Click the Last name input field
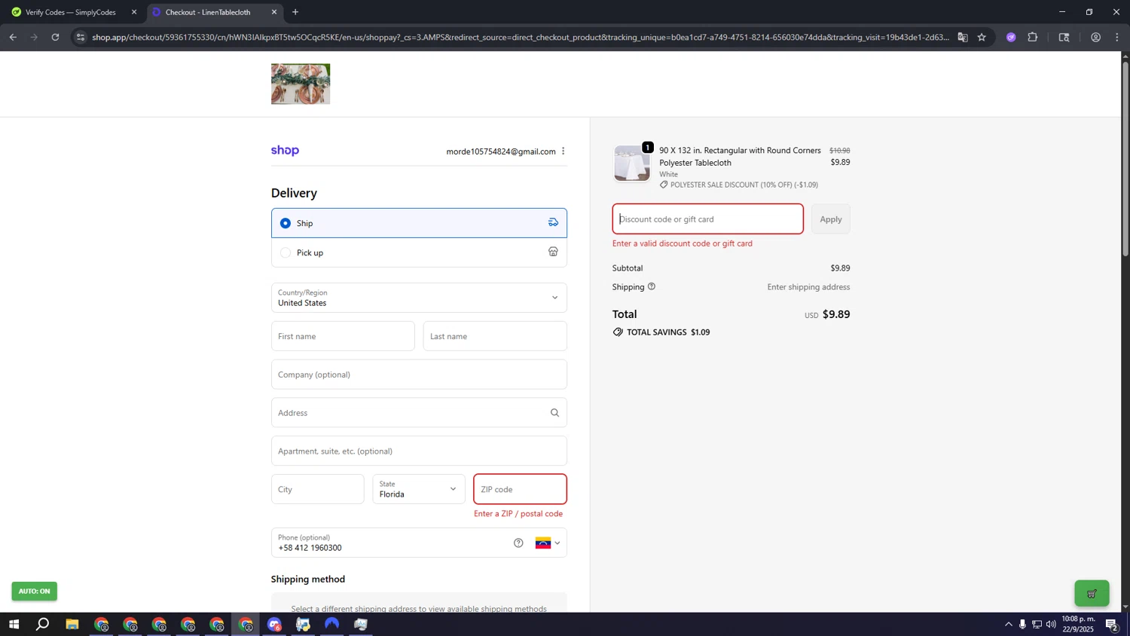The height and width of the screenshot is (636, 1130). coord(495,336)
